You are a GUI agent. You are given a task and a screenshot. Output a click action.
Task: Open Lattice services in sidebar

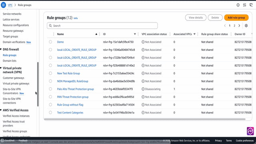pos(11,20)
